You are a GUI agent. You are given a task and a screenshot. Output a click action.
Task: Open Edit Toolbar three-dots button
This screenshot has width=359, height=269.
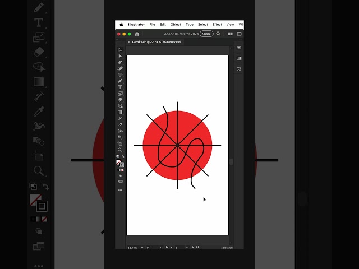click(120, 190)
